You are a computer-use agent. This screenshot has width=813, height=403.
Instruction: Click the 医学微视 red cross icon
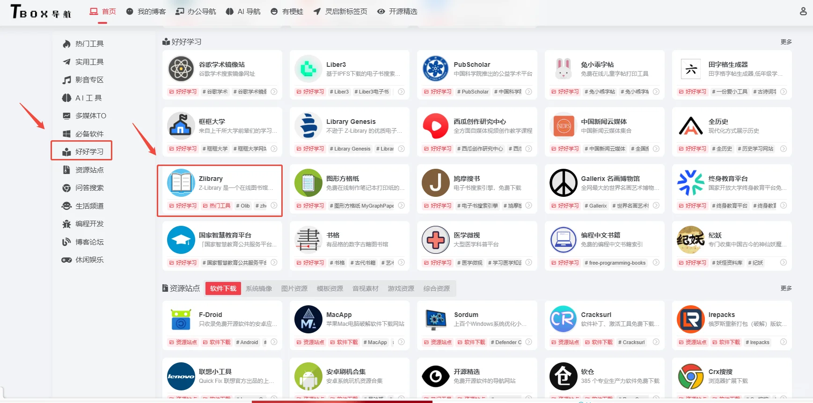436,239
